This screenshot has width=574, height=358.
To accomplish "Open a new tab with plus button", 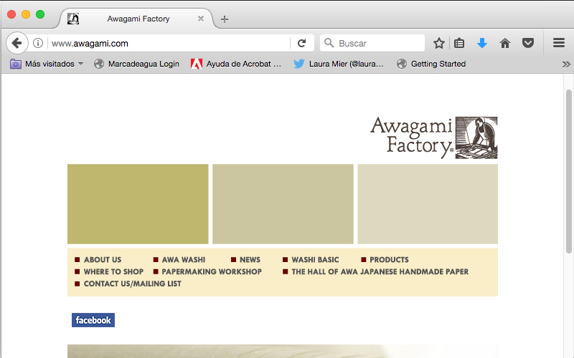I will [x=225, y=19].
